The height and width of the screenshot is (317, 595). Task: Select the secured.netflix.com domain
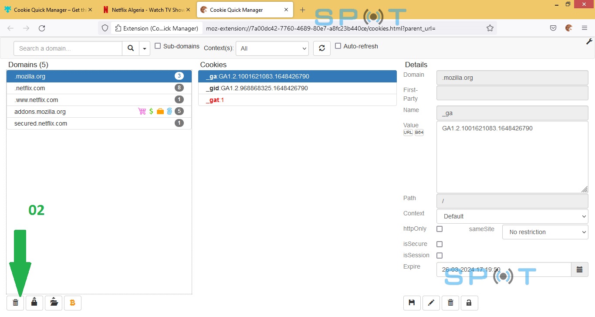(99, 123)
